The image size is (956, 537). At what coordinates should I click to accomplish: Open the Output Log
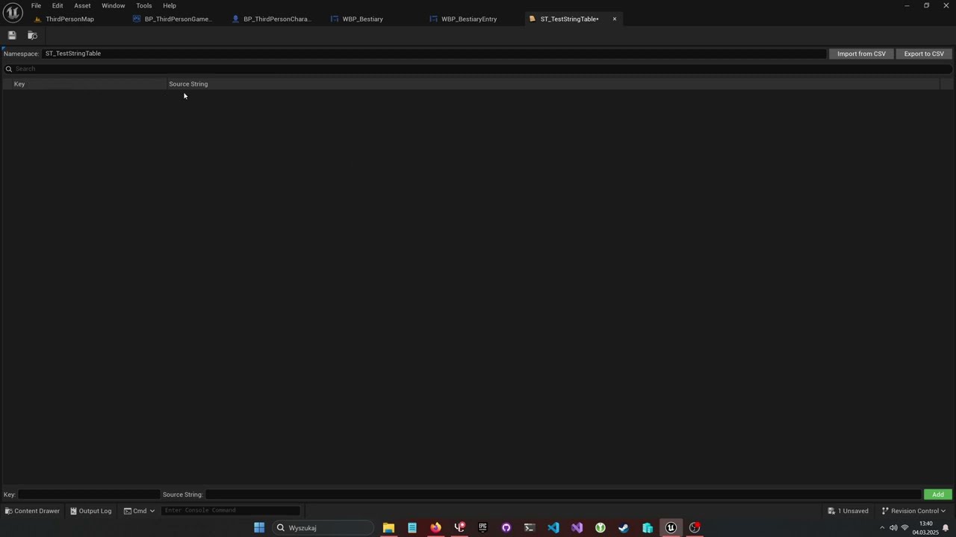point(90,511)
